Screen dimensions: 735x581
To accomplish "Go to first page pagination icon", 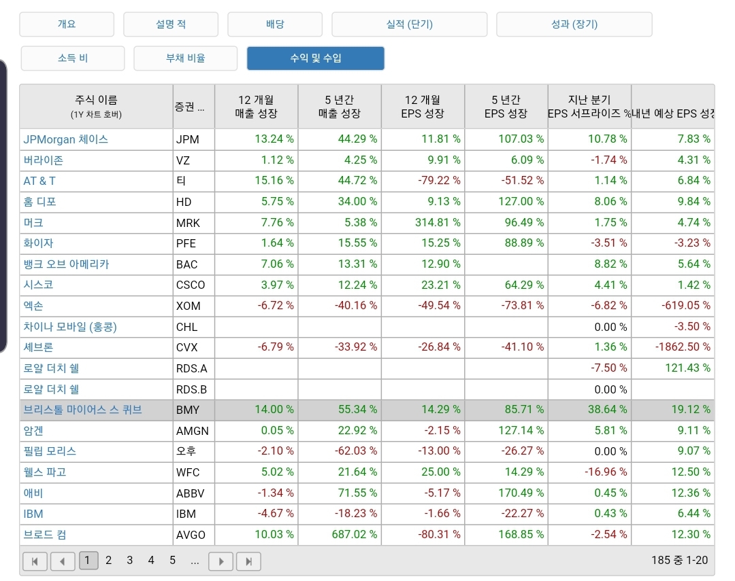I will [x=35, y=561].
